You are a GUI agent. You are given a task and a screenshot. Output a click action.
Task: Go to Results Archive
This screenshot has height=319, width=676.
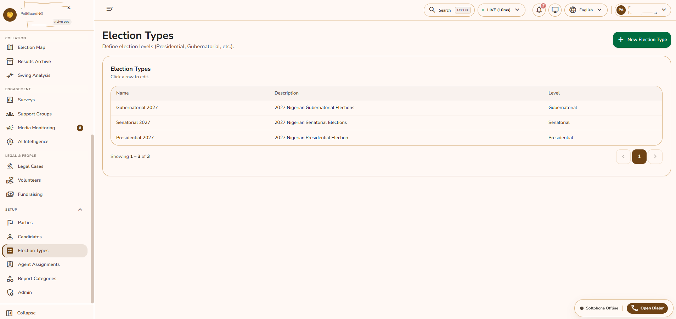click(x=45, y=62)
